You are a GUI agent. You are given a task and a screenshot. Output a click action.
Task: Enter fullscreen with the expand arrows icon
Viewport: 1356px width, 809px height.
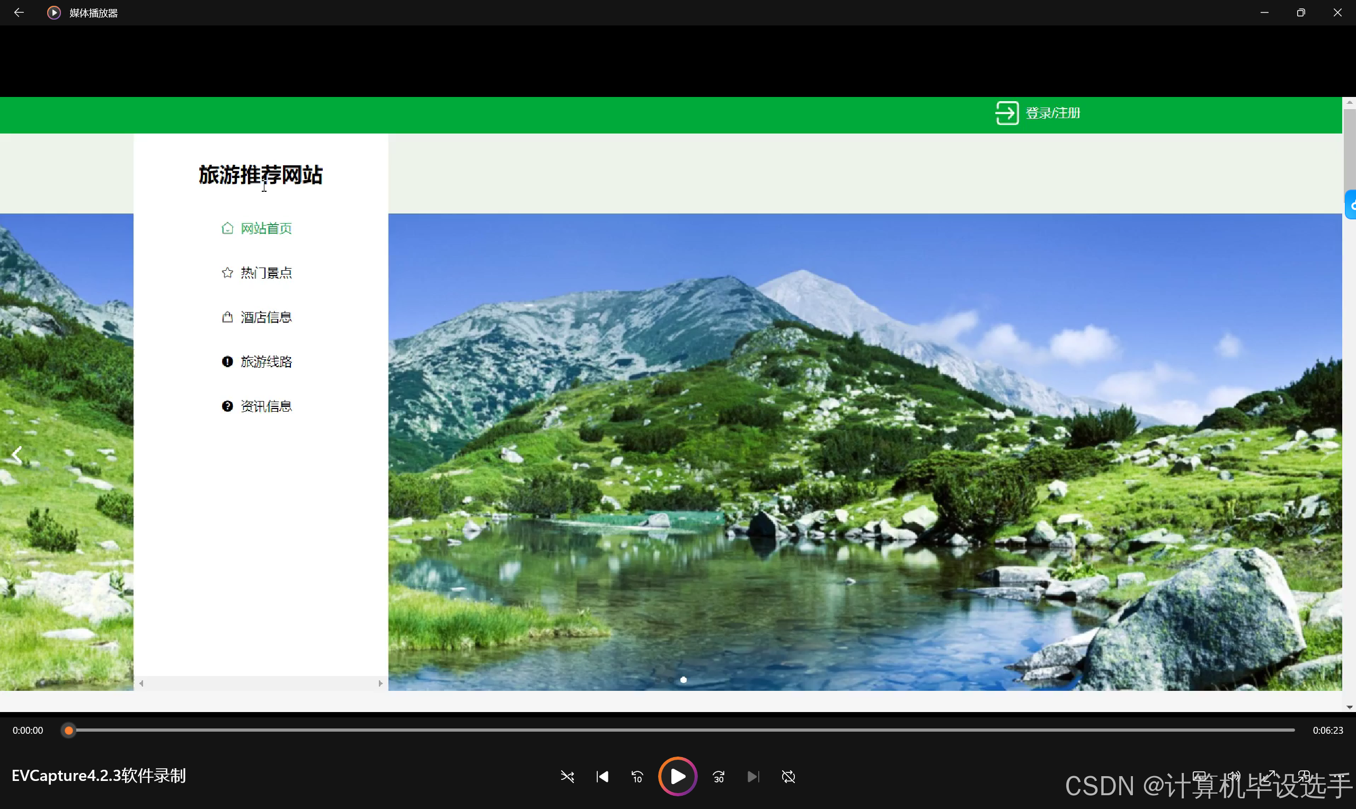click(1269, 775)
